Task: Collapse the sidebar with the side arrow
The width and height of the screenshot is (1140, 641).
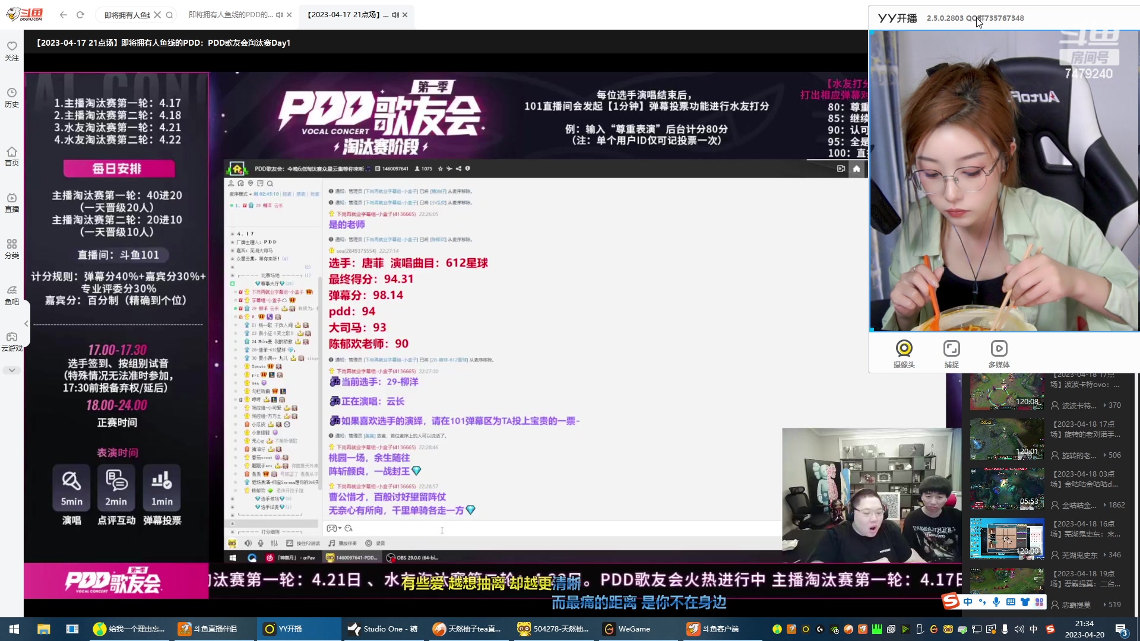Action: [x=26, y=323]
